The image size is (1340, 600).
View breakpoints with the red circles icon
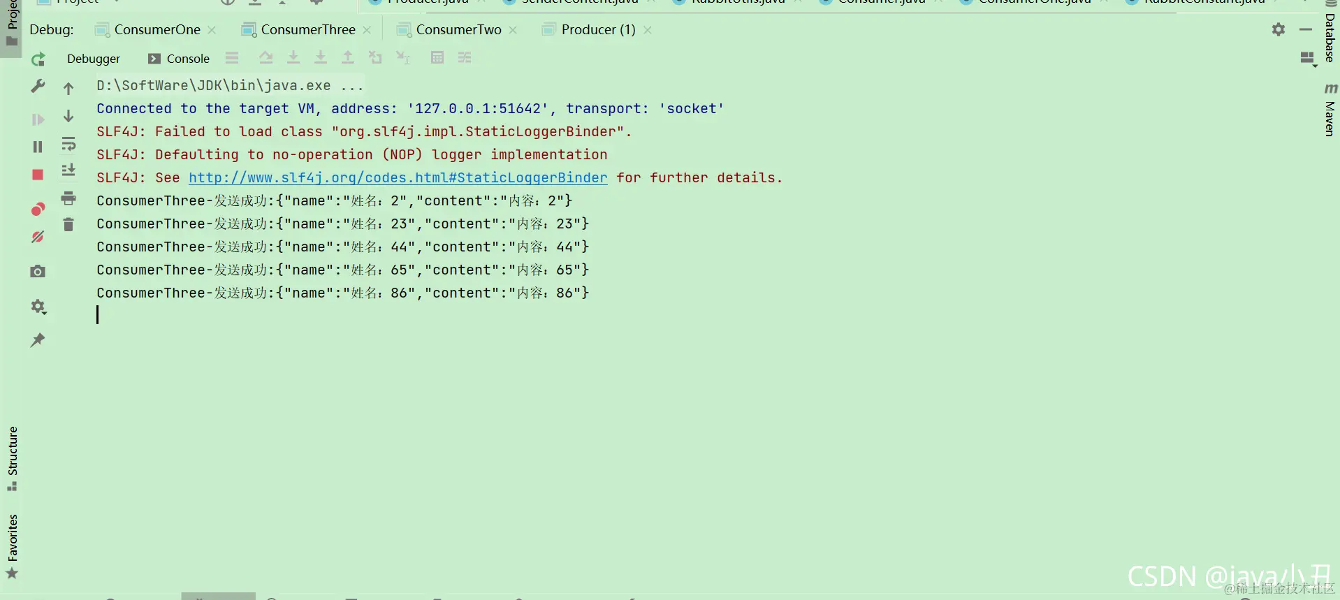[38, 209]
